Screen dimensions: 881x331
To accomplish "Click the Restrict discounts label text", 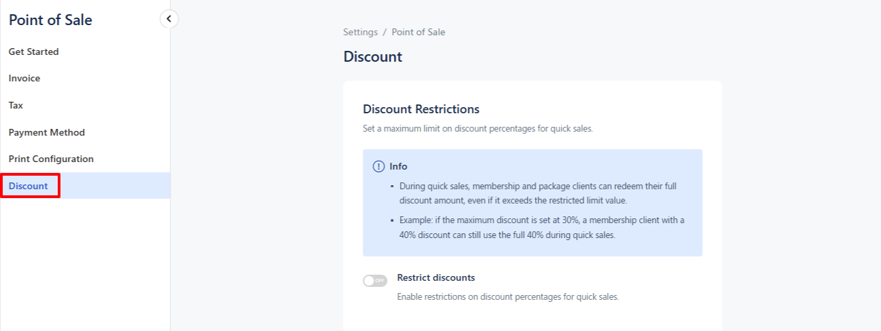I will click(435, 277).
